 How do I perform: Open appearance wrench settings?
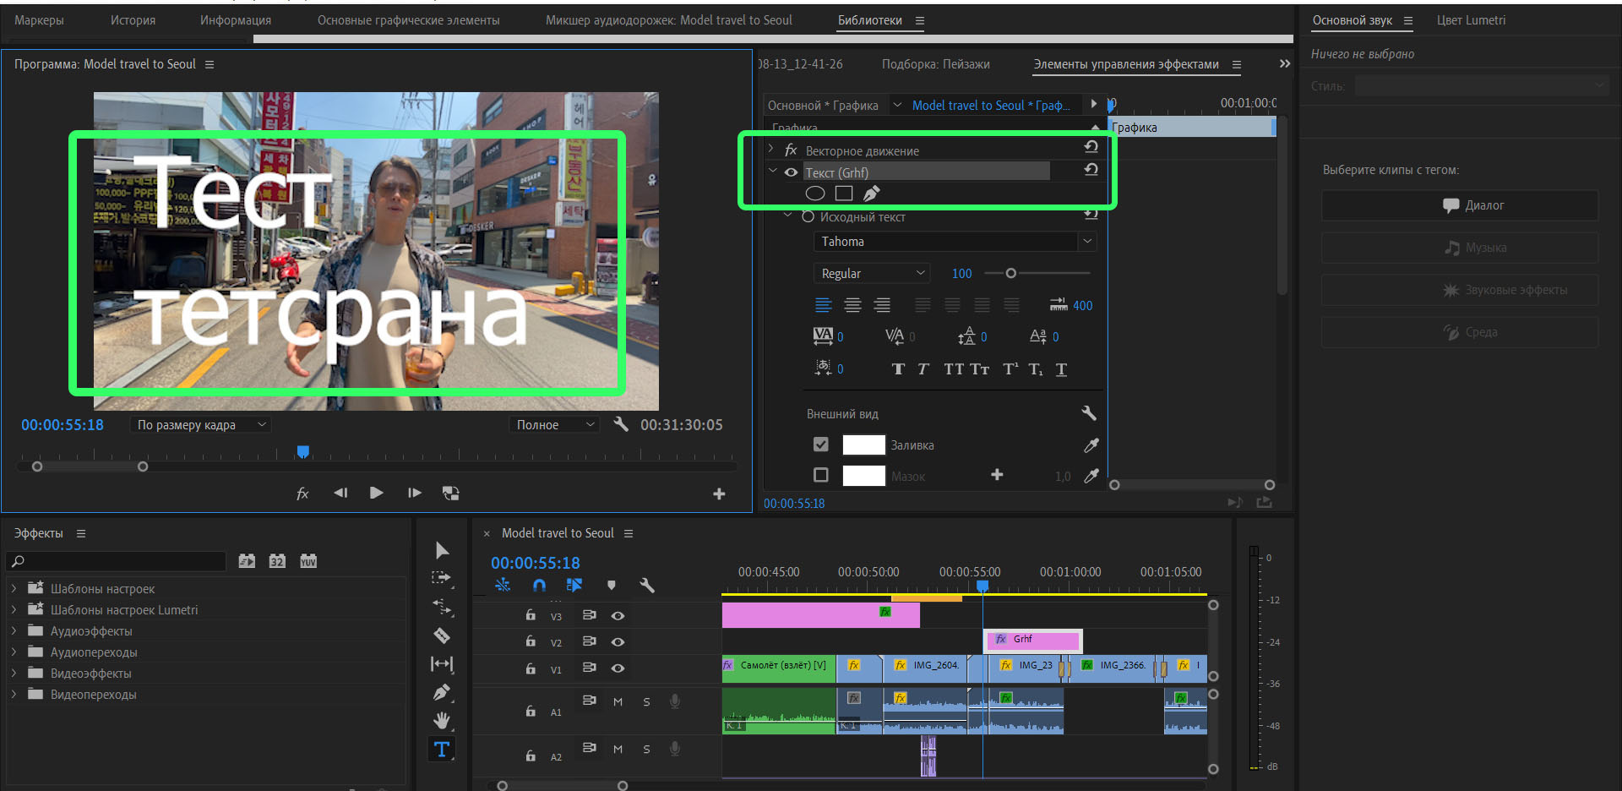pos(1089,413)
